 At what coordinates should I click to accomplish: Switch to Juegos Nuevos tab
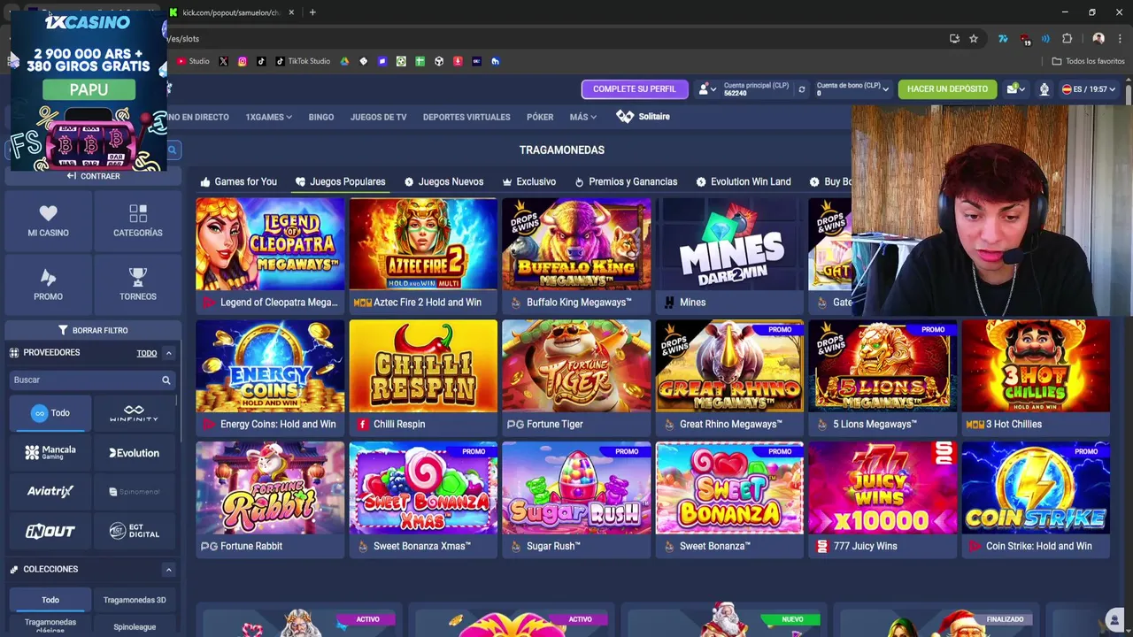[x=443, y=181]
